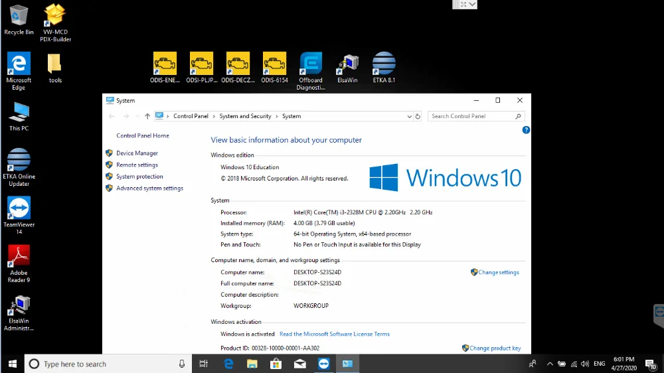Launch ETKA Online Updater shortcut
This screenshot has width=664, height=373.
[19, 167]
